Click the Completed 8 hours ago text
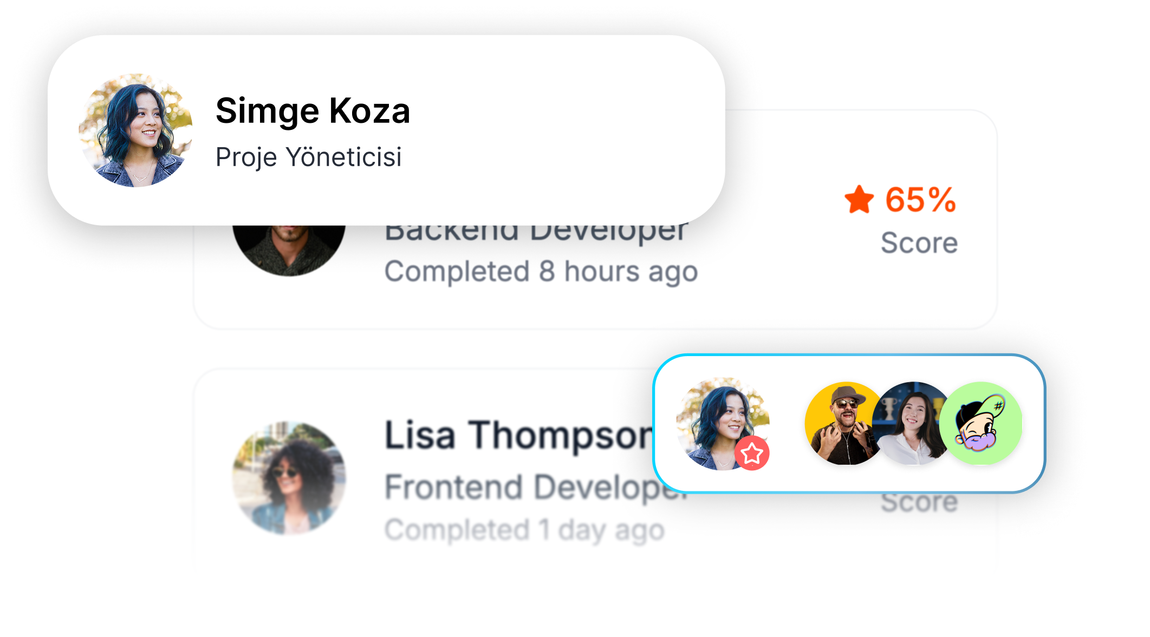Viewport: 1150px width, 637px height. [x=541, y=271]
